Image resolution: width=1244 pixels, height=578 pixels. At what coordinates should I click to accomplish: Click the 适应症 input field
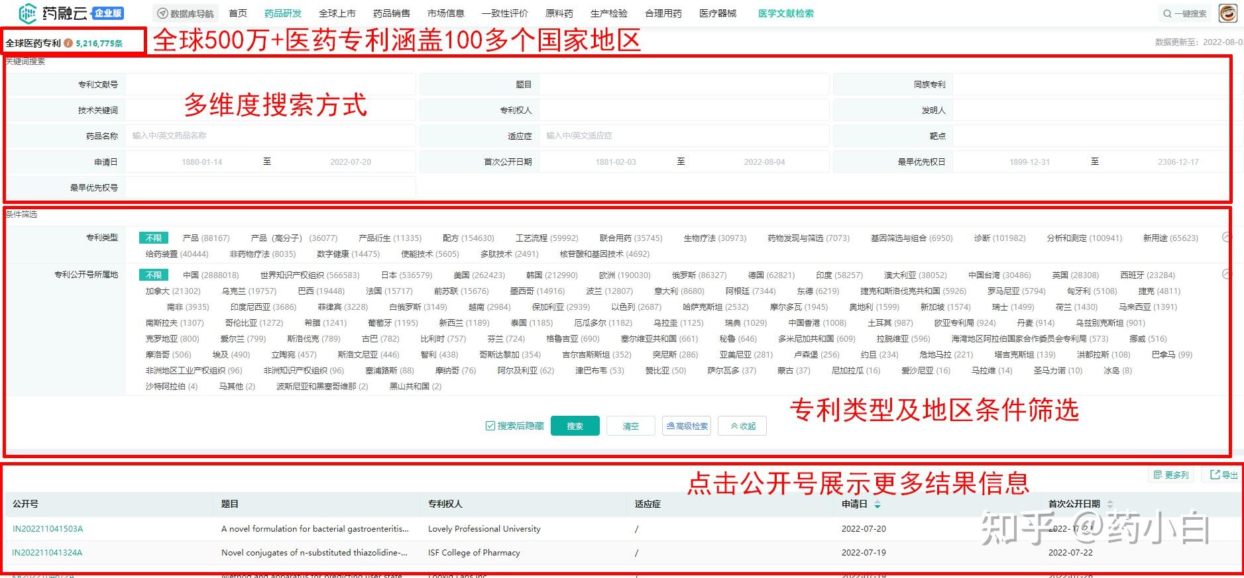(684, 136)
